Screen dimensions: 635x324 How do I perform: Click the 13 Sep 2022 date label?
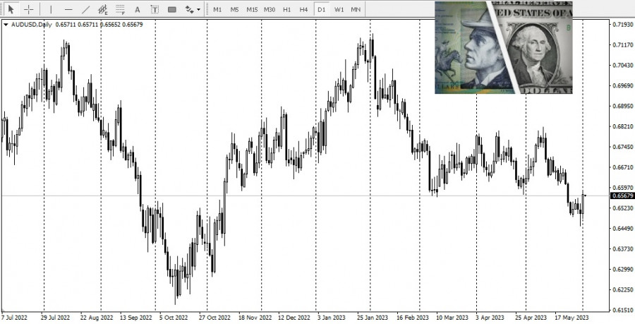(135, 318)
